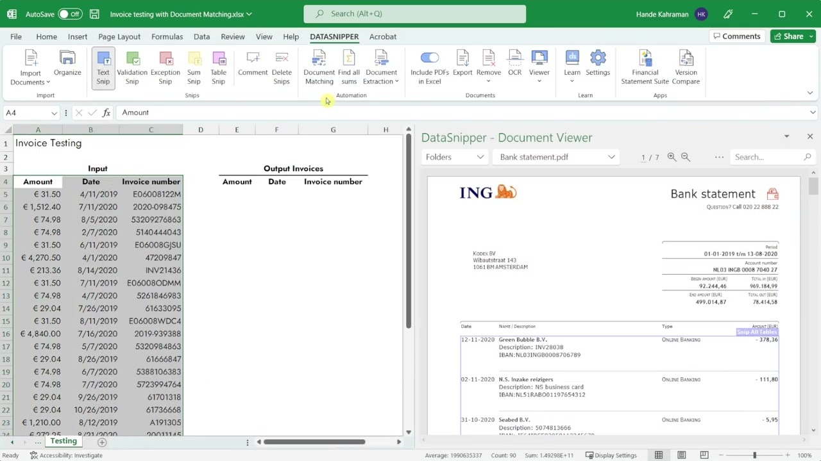This screenshot has height=461, width=821.
Task: Run Find all sums
Action: point(349,68)
